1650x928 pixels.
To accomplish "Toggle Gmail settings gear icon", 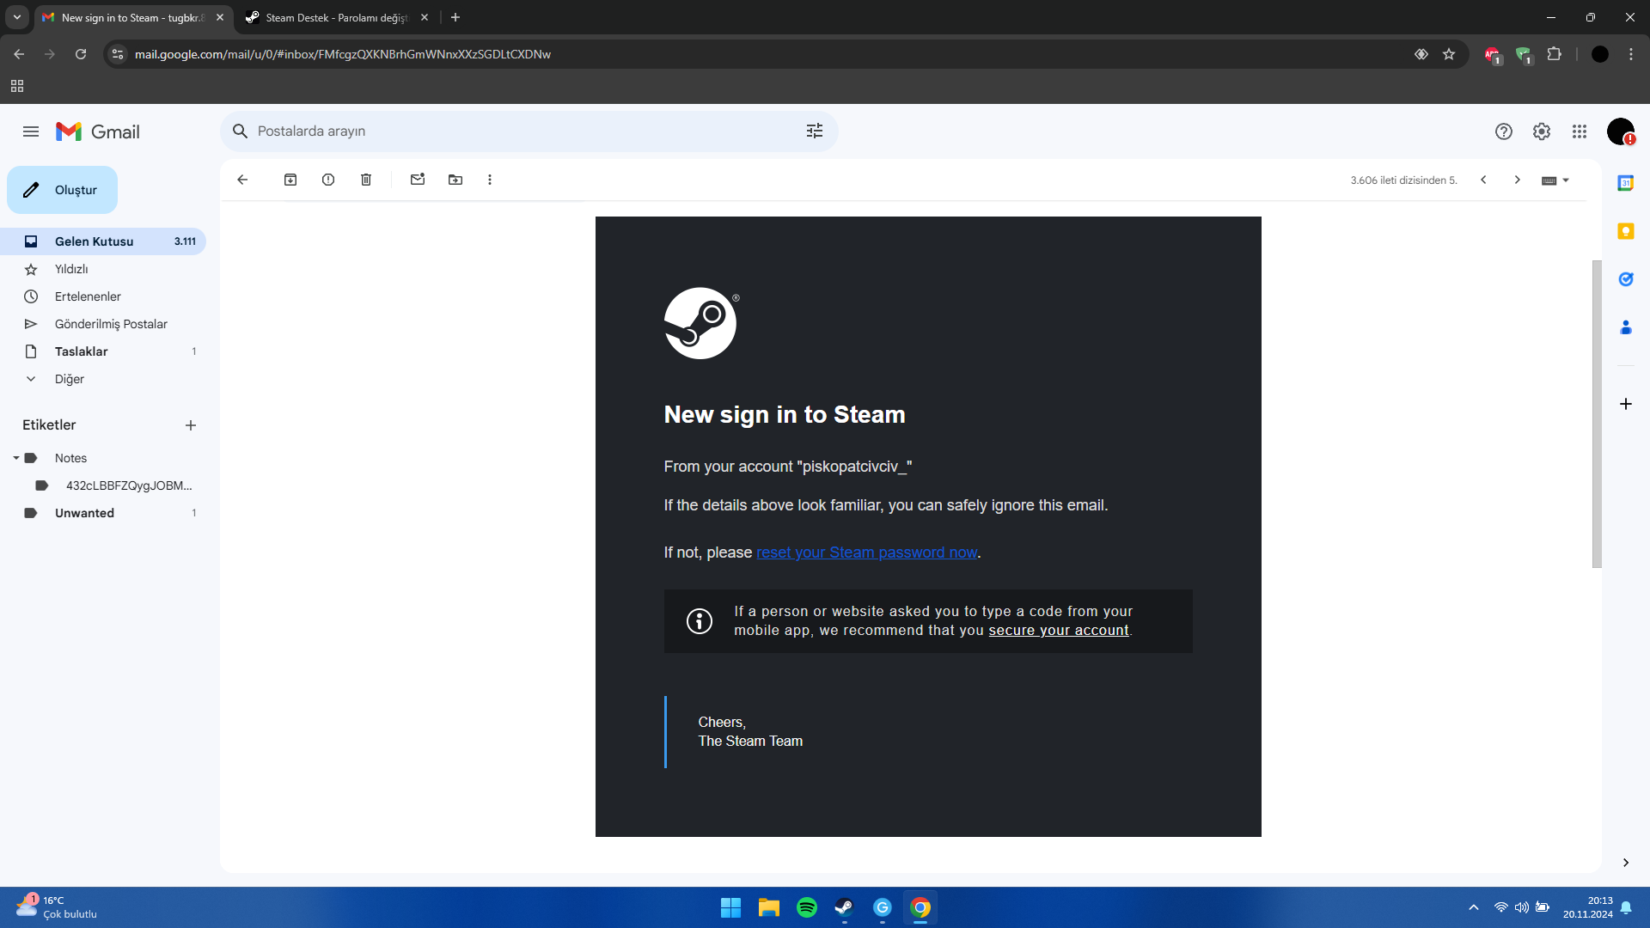I will pos(1541,131).
